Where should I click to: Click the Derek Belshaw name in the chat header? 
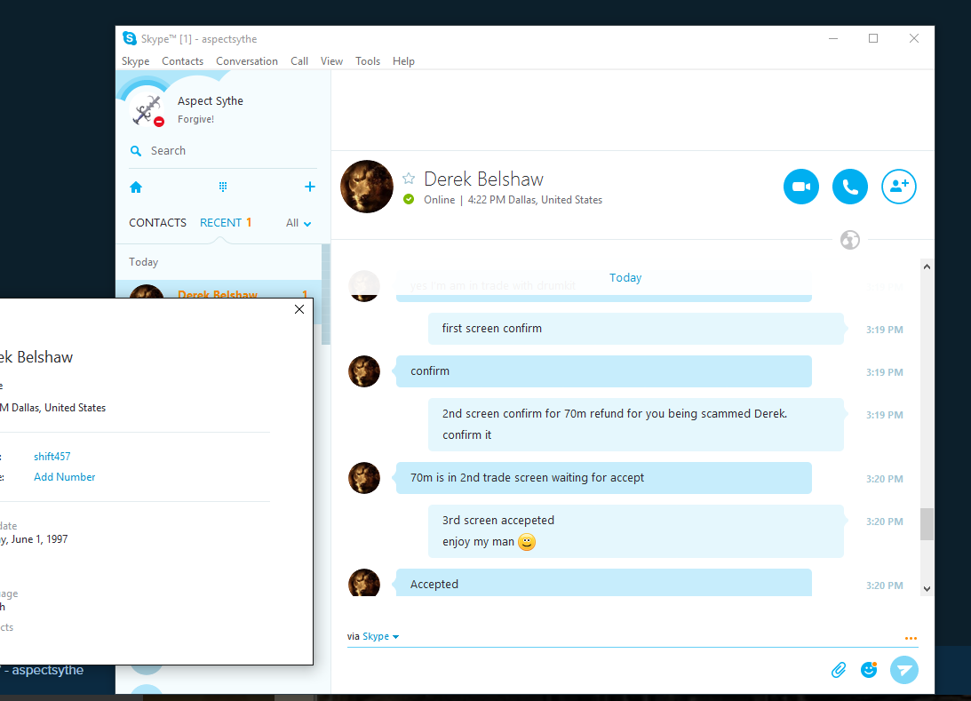coord(483,179)
